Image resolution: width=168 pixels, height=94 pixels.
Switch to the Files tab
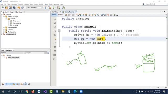tap(11, 12)
